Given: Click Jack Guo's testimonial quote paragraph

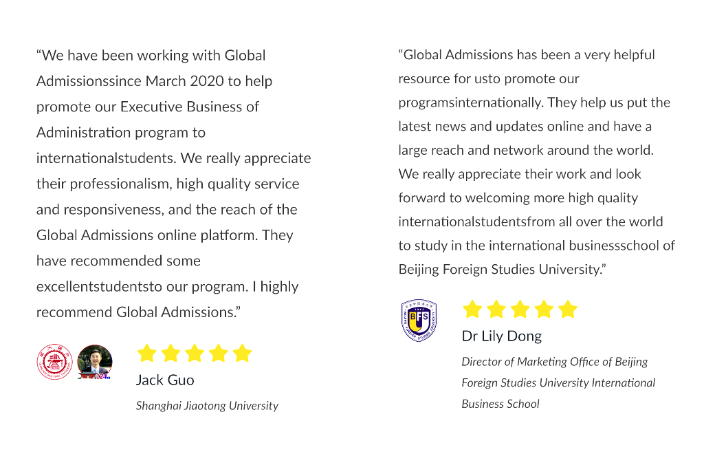Looking at the screenshot, I should coord(174,184).
